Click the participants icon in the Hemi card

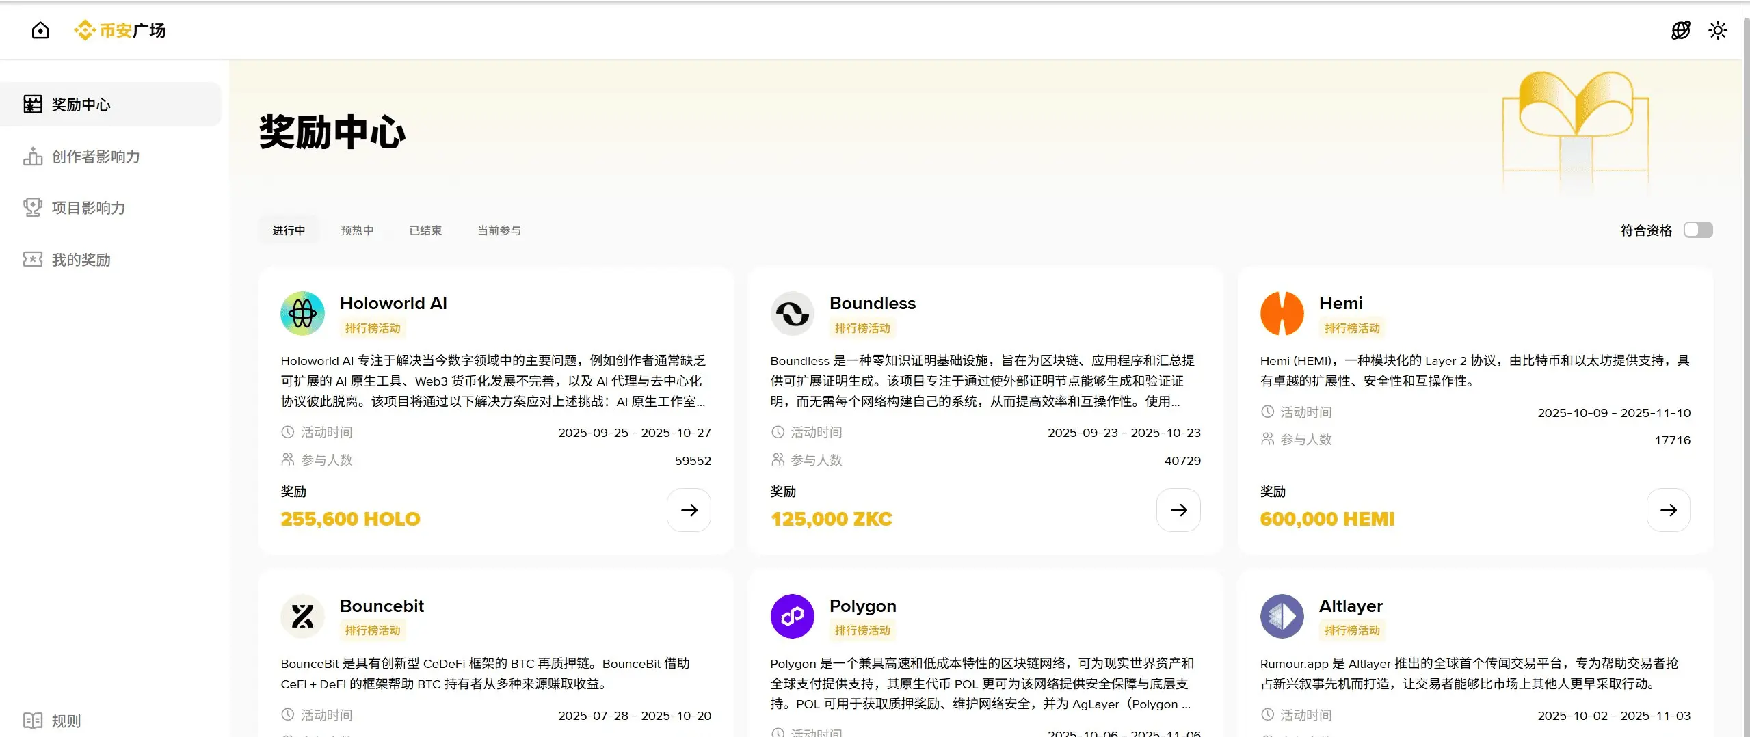click(x=1267, y=439)
